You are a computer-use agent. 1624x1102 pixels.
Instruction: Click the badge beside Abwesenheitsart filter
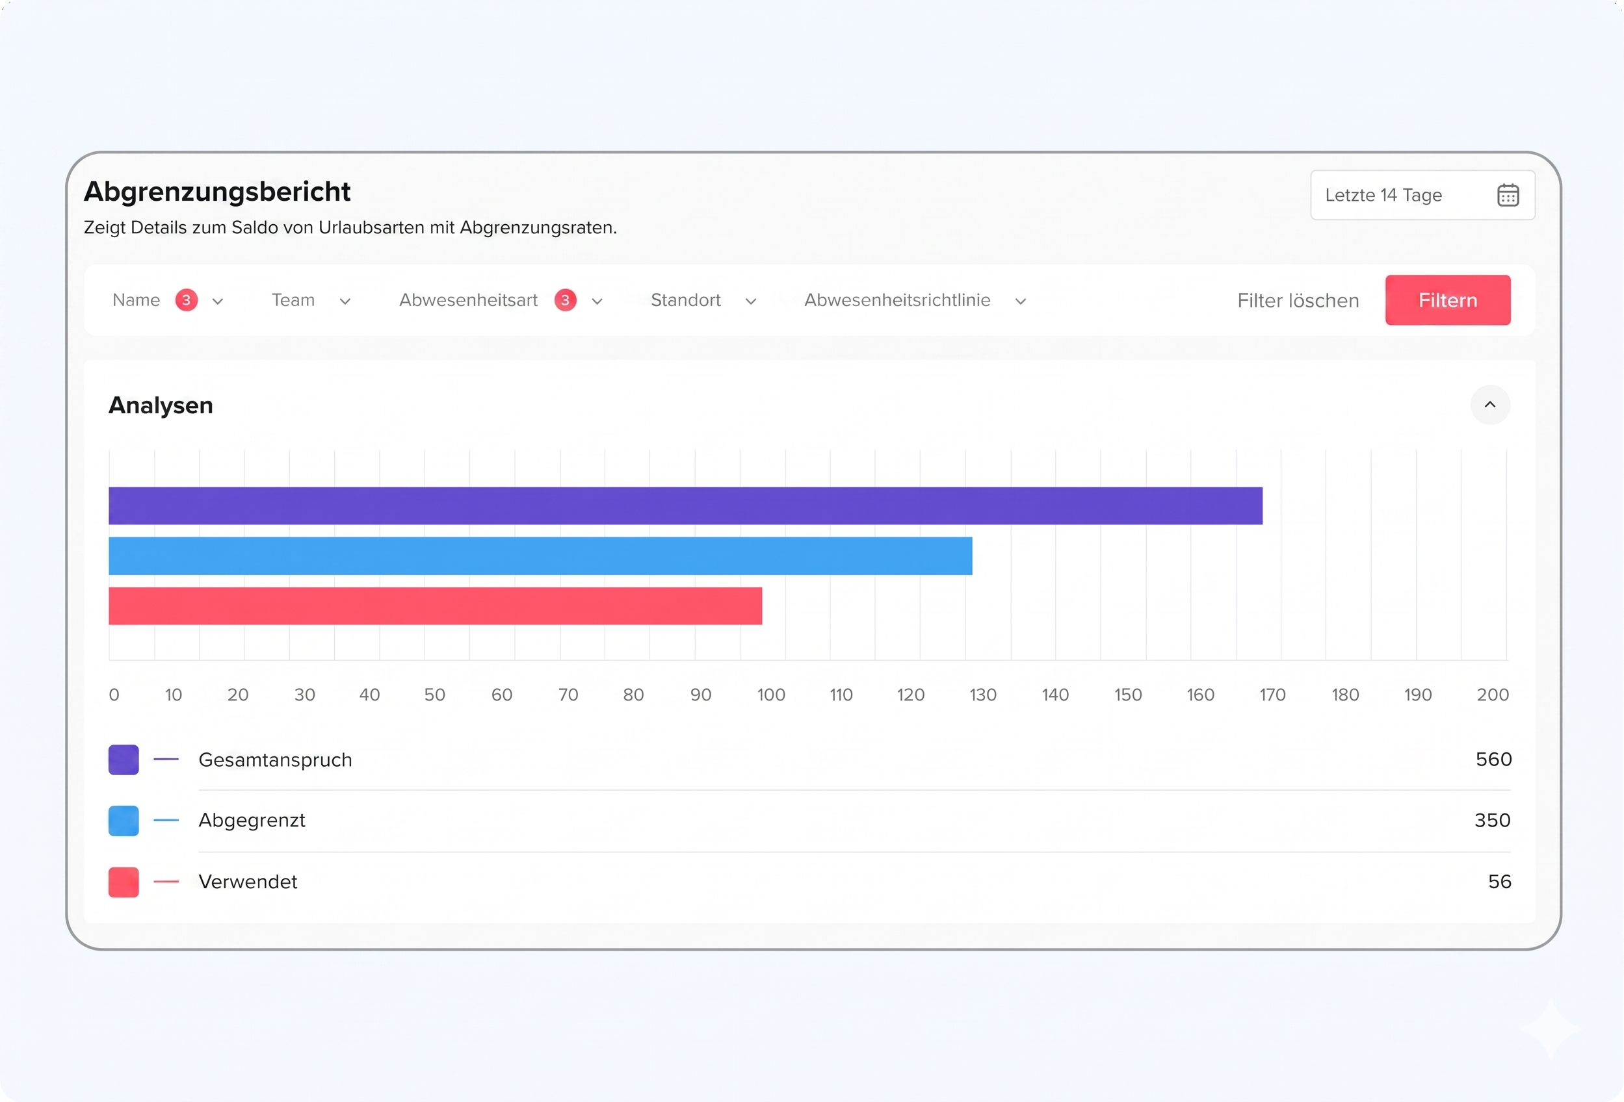click(564, 300)
